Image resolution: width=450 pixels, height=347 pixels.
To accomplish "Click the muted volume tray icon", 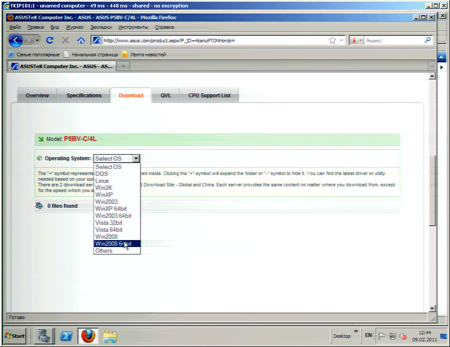I will [403, 336].
